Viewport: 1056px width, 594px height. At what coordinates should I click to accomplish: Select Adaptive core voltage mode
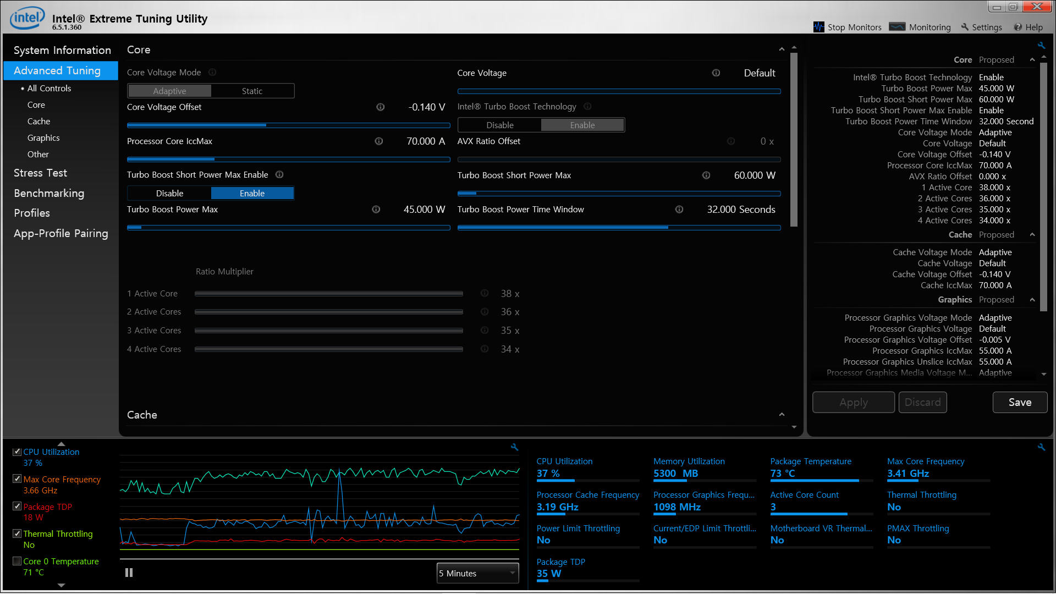point(169,91)
